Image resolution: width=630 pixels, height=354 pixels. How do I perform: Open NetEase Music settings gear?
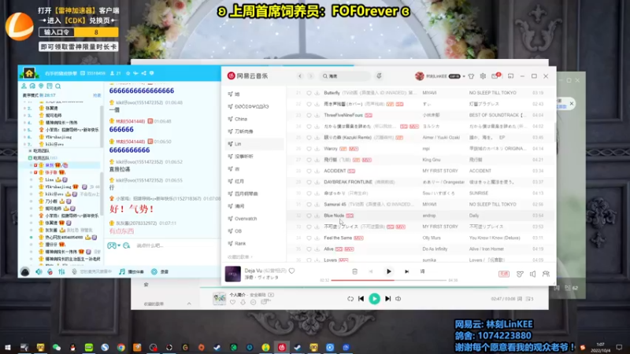483,76
